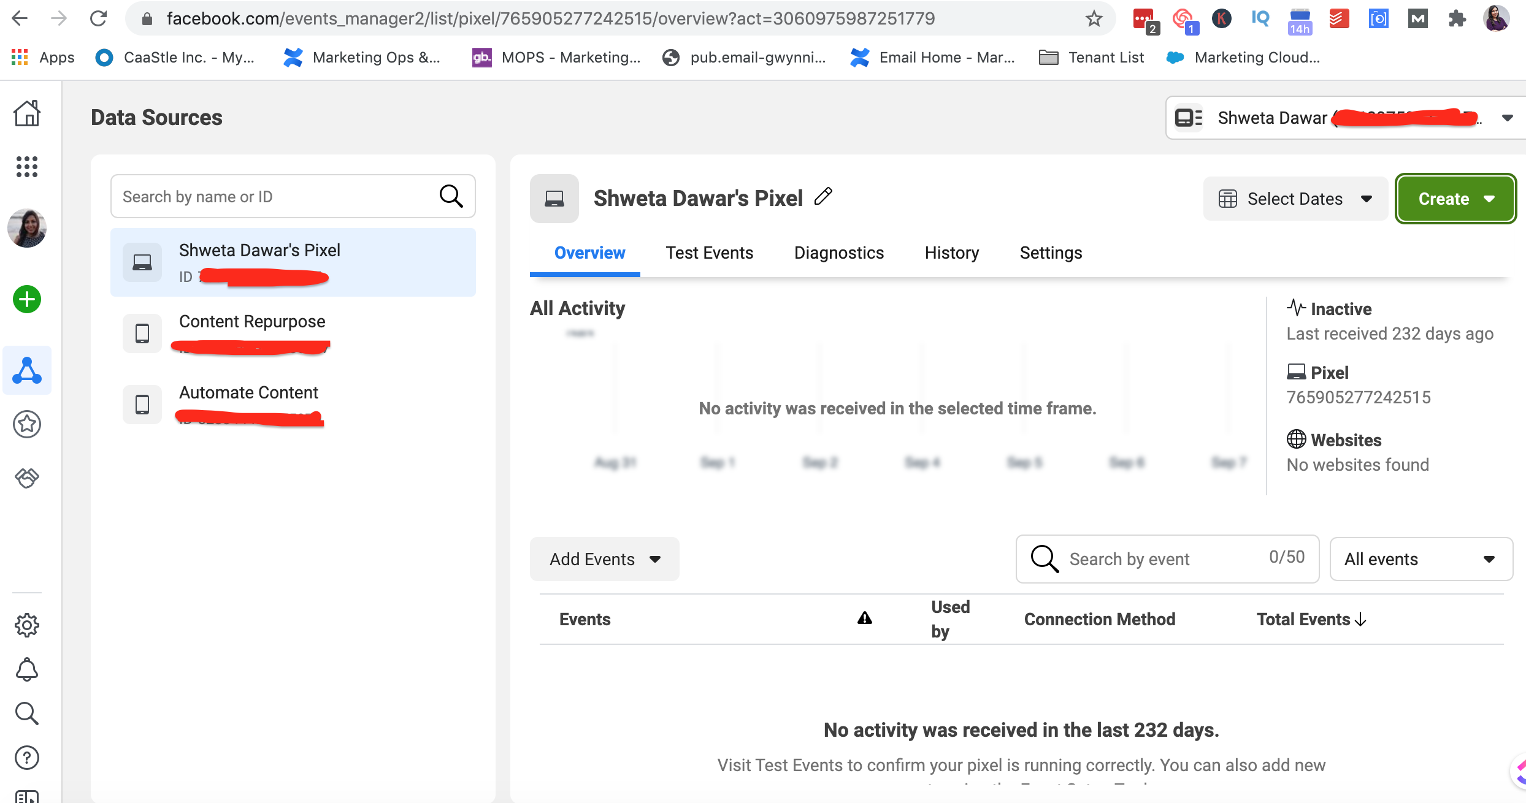Reload the page

pyautogui.click(x=98, y=18)
